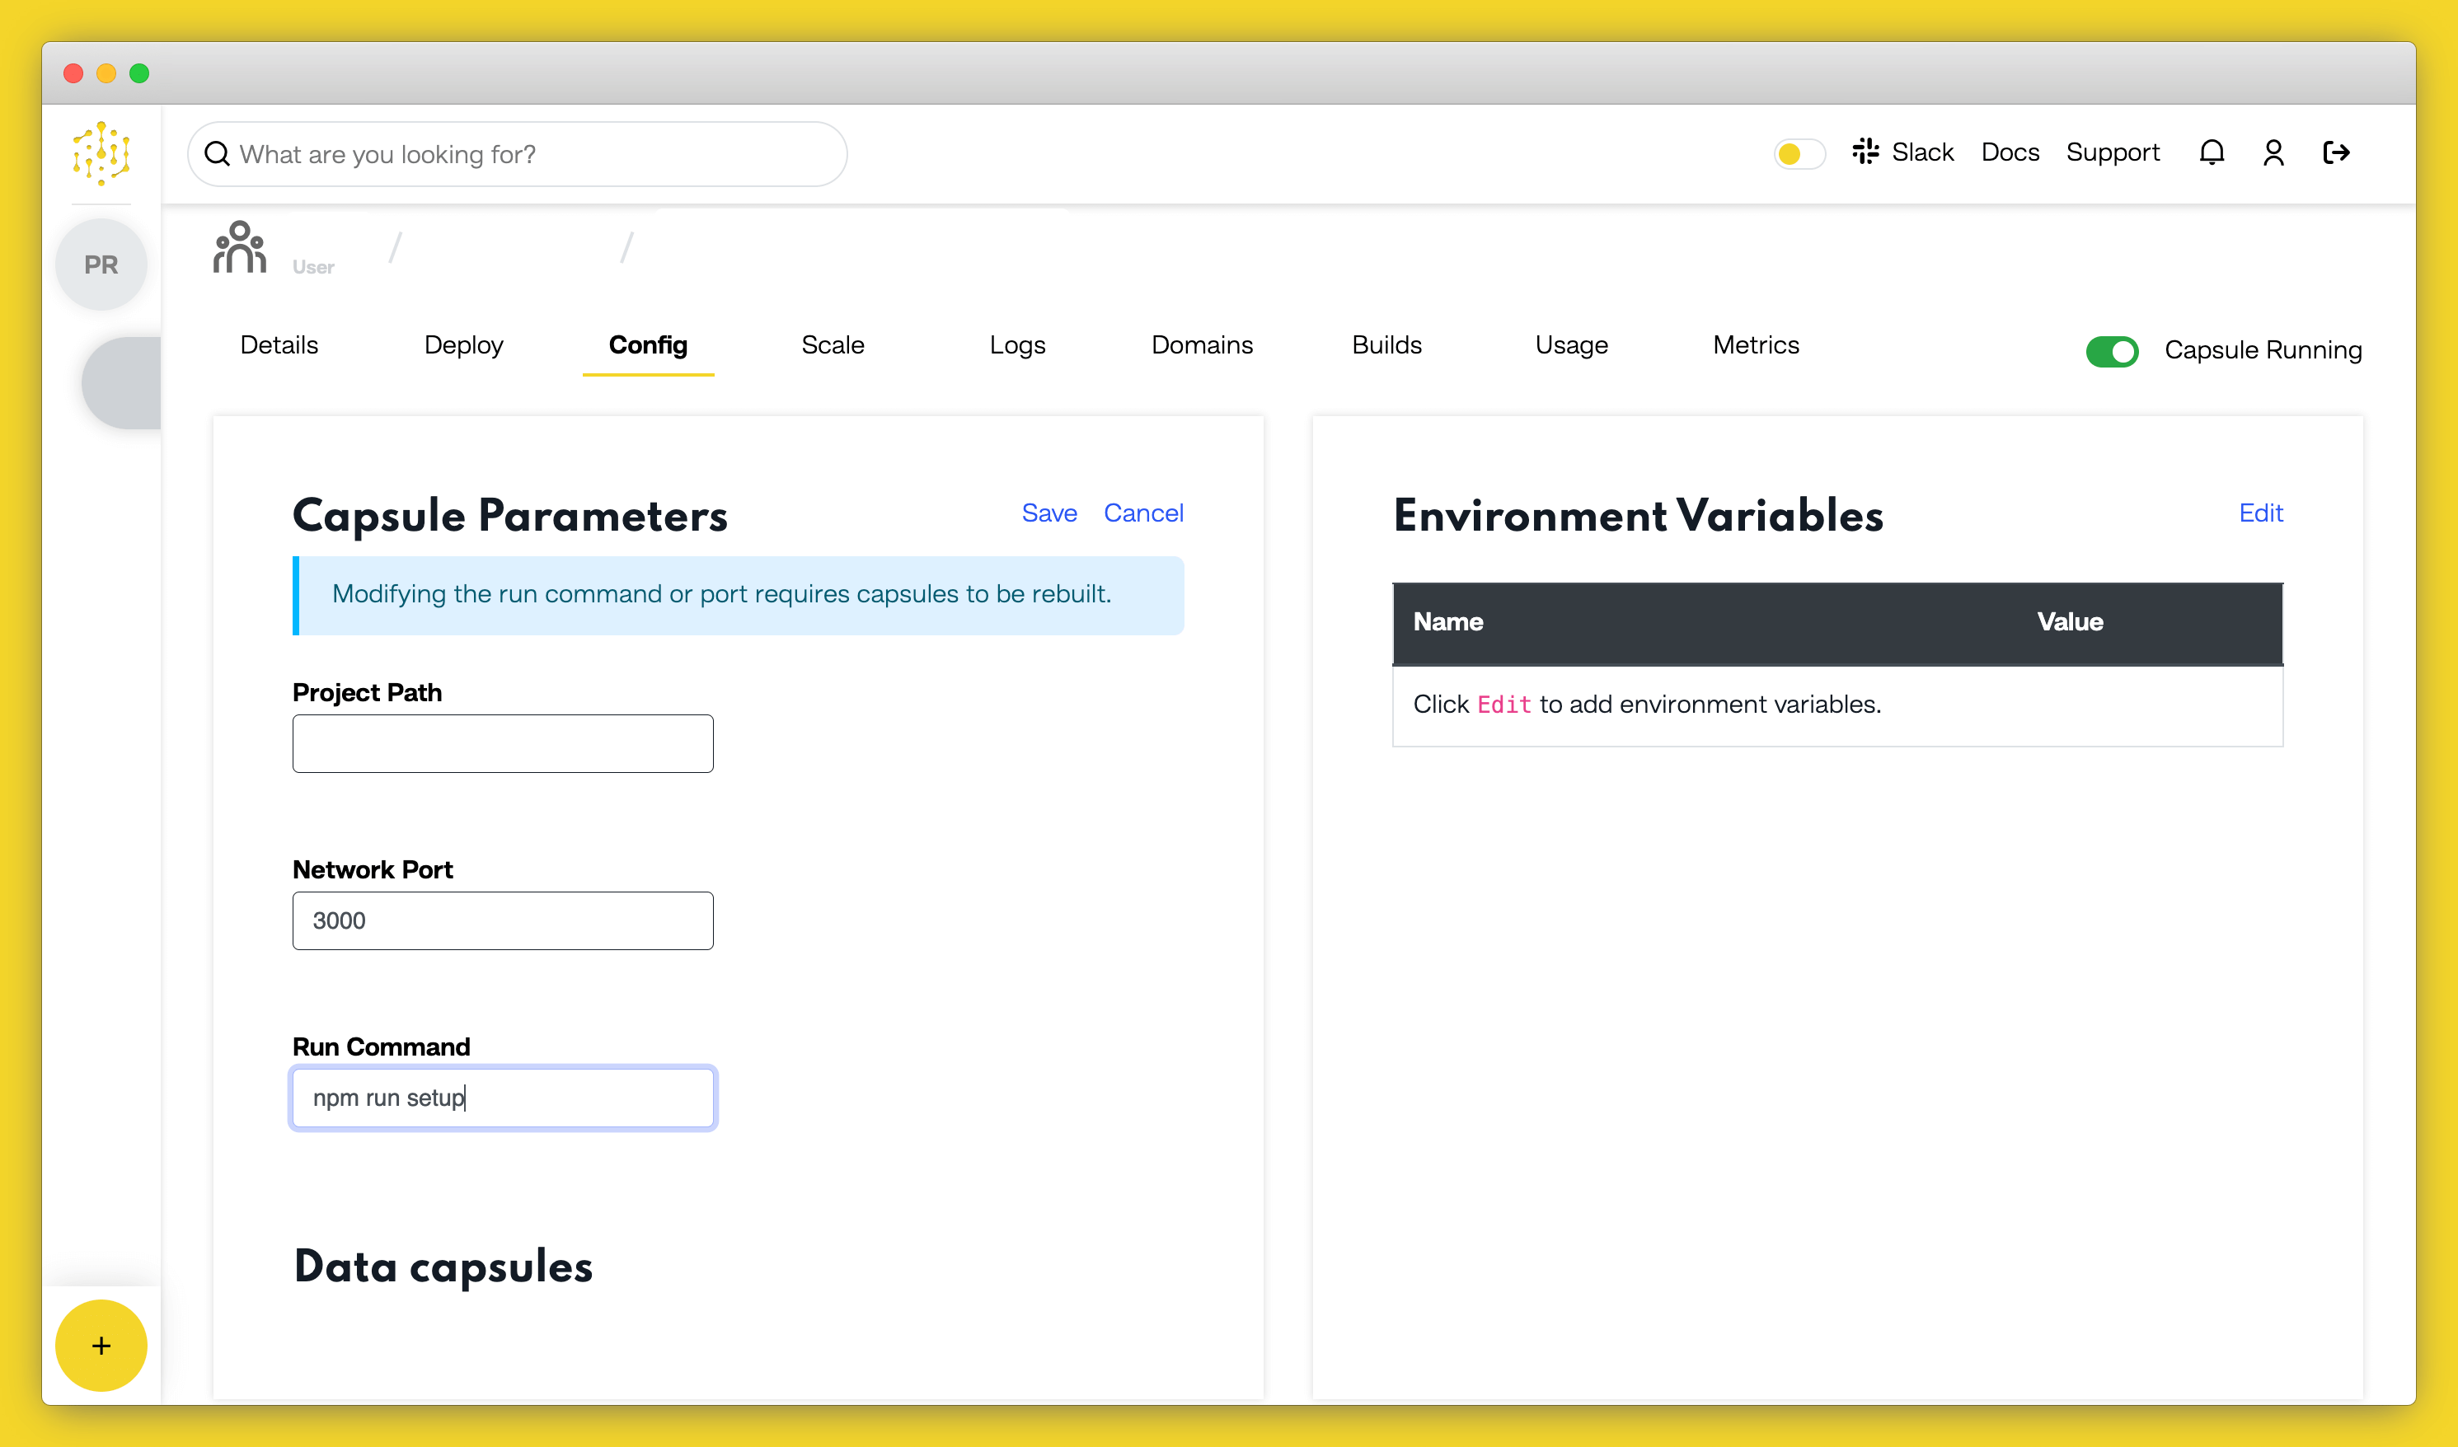Click into the Project Path field
Viewport: 2458px width, 1447px height.
[x=502, y=744]
